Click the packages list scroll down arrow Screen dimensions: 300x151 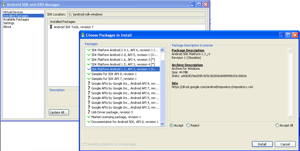click(162, 124)
